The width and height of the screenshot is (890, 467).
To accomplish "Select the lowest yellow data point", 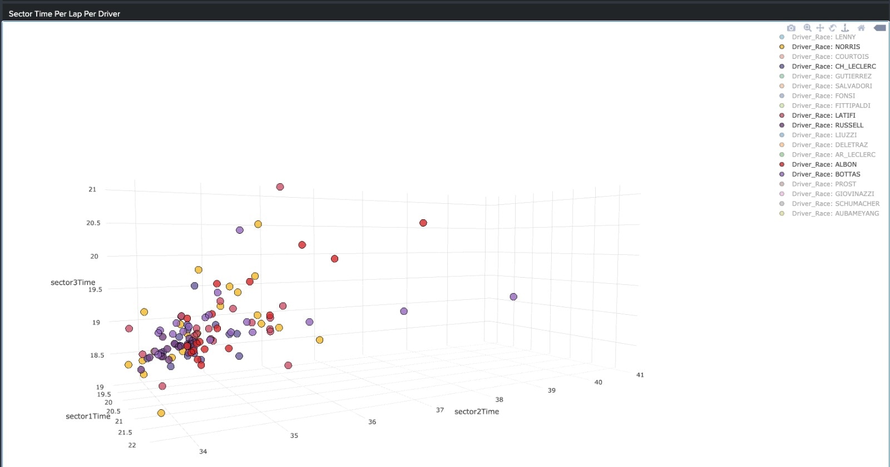I will 161,413.
